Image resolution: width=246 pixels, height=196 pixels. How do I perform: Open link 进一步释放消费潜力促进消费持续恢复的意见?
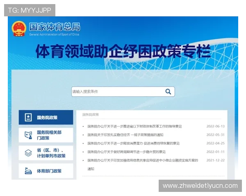tap(134, 143)
